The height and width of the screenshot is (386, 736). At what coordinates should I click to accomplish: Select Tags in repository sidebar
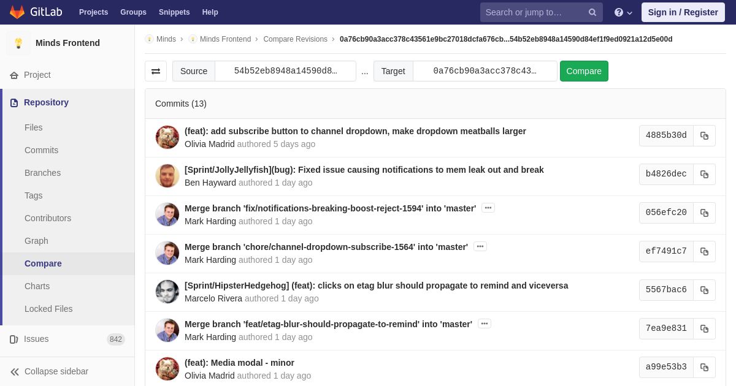34,195
